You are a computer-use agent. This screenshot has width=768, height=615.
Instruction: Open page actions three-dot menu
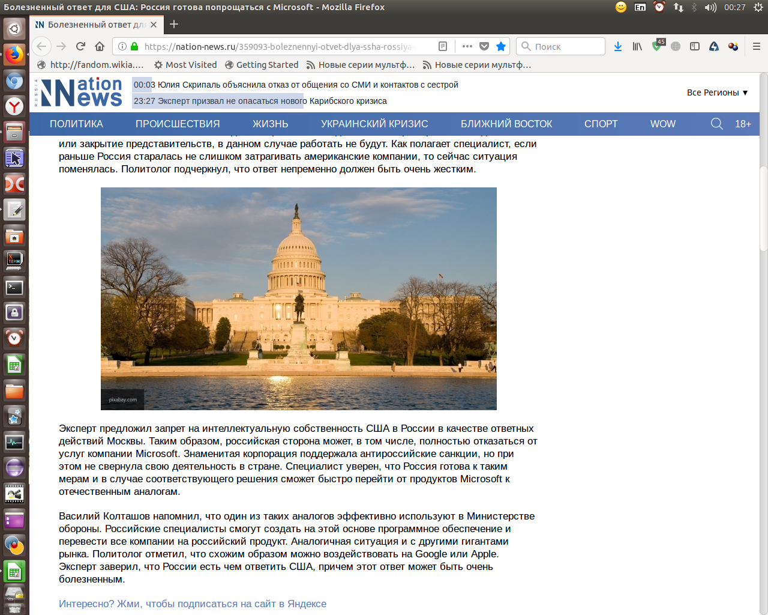tap(467, 46)
